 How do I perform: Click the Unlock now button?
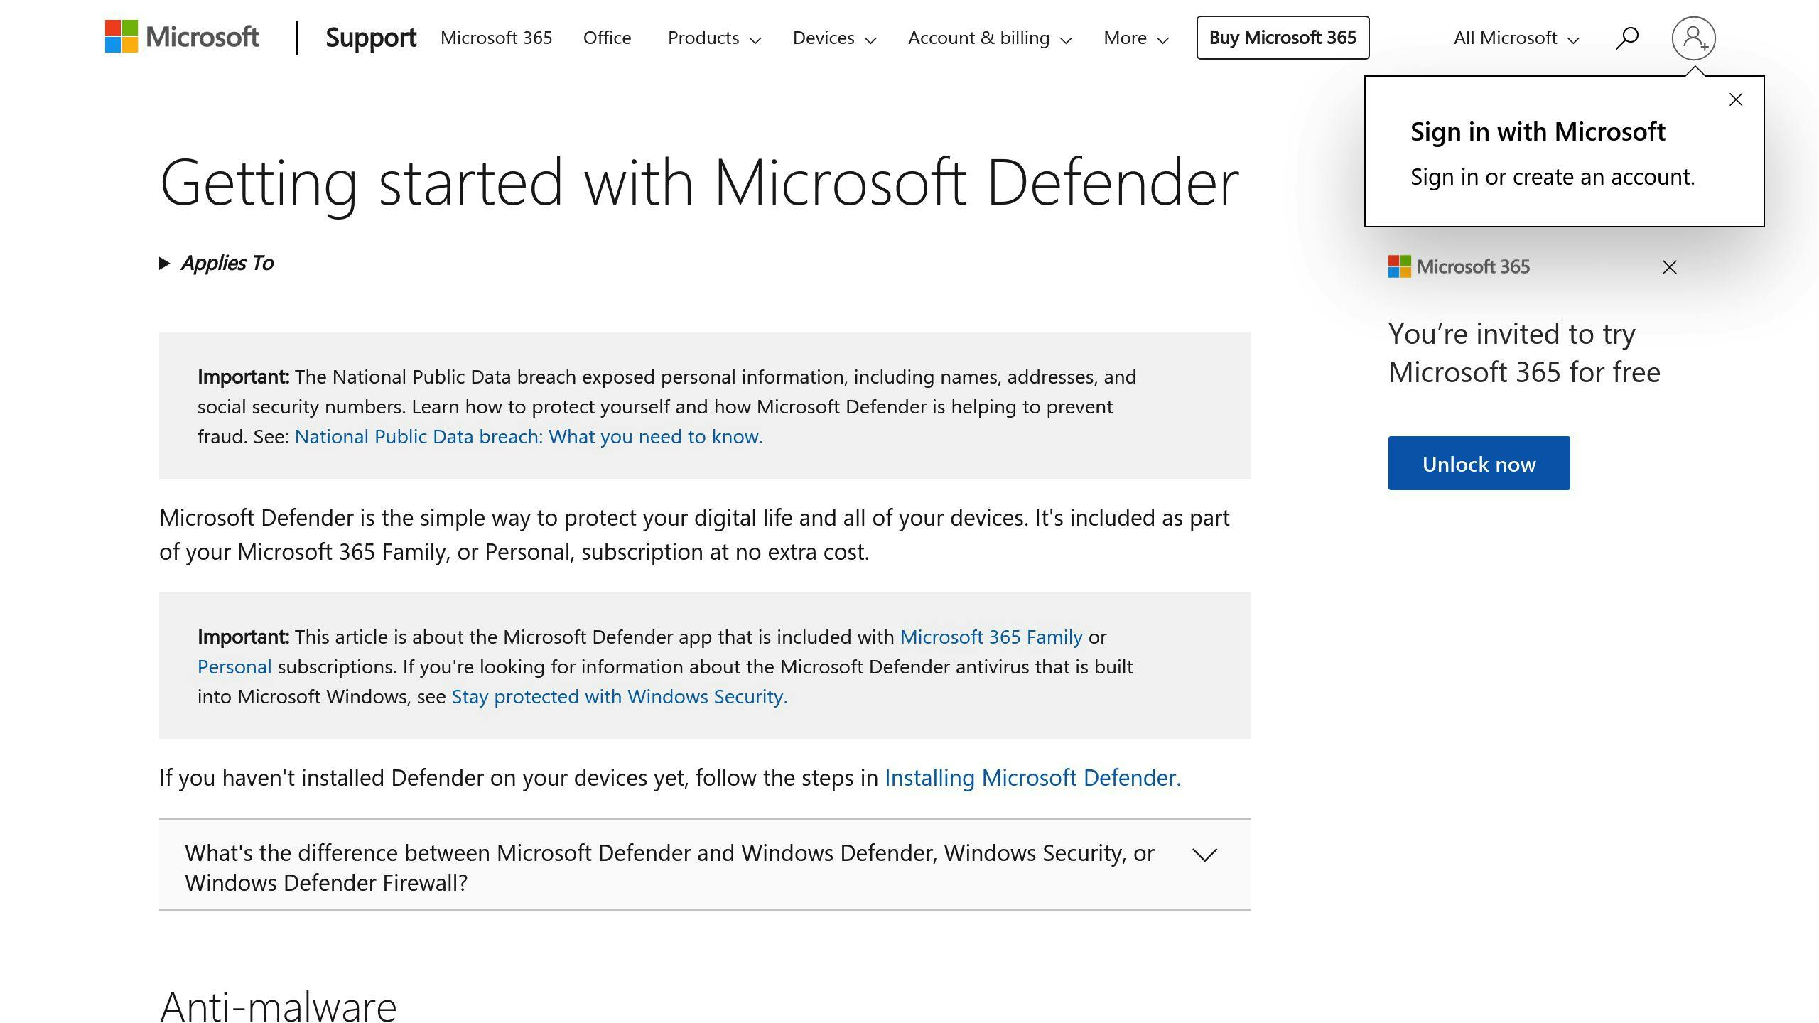point(1479,462)
